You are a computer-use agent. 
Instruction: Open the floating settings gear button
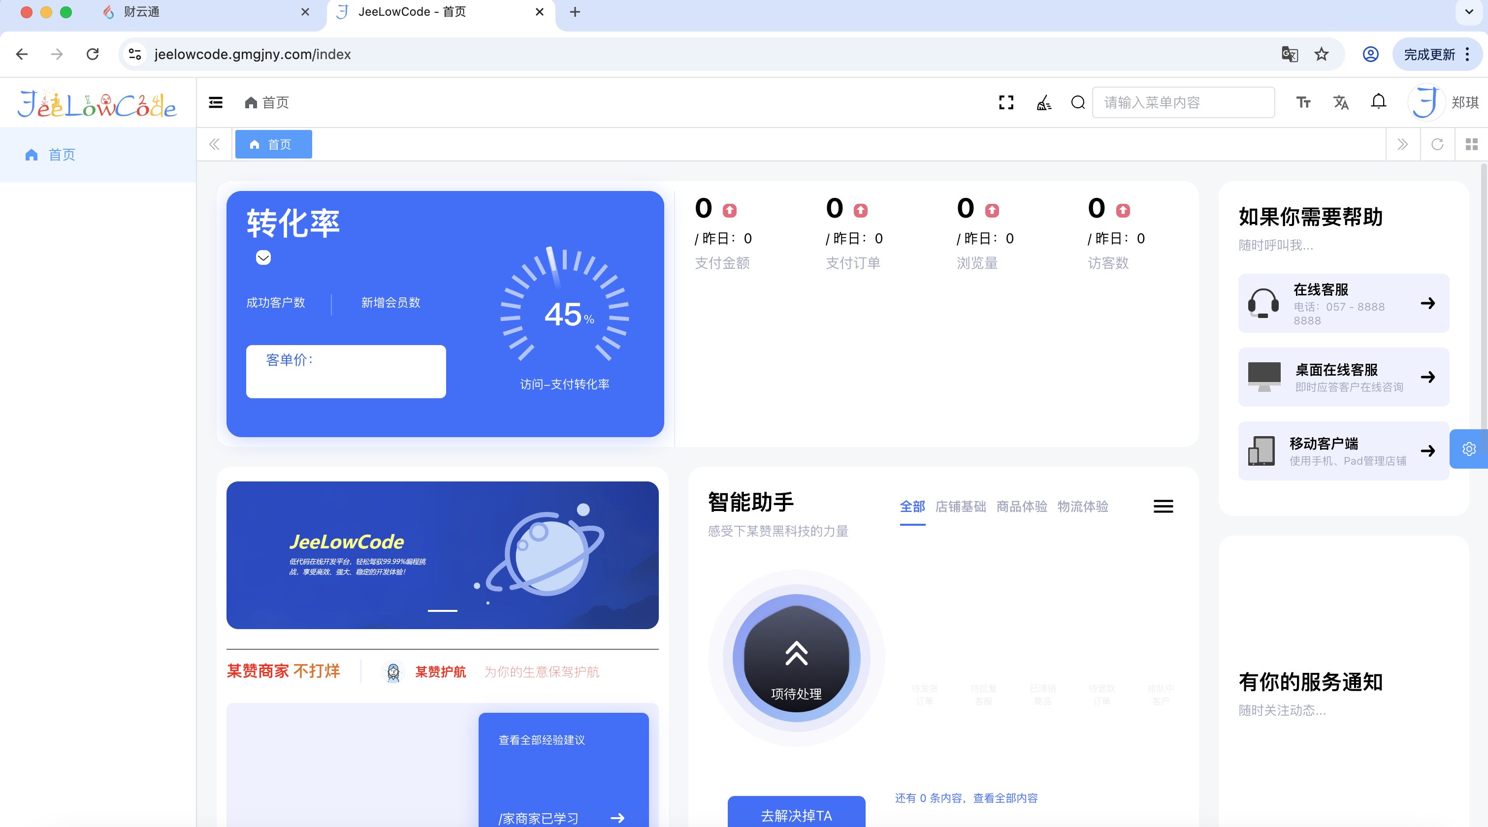(x=1469, y=449)
